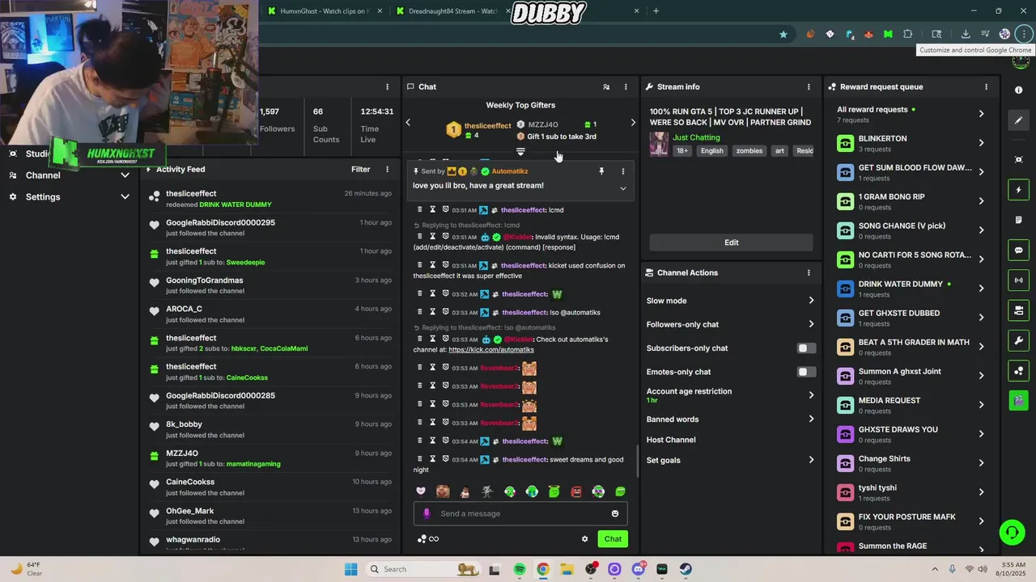Toggle Subscribers-only chat switch
This screenshot has width=1036, height=582.
pos(806,348)
